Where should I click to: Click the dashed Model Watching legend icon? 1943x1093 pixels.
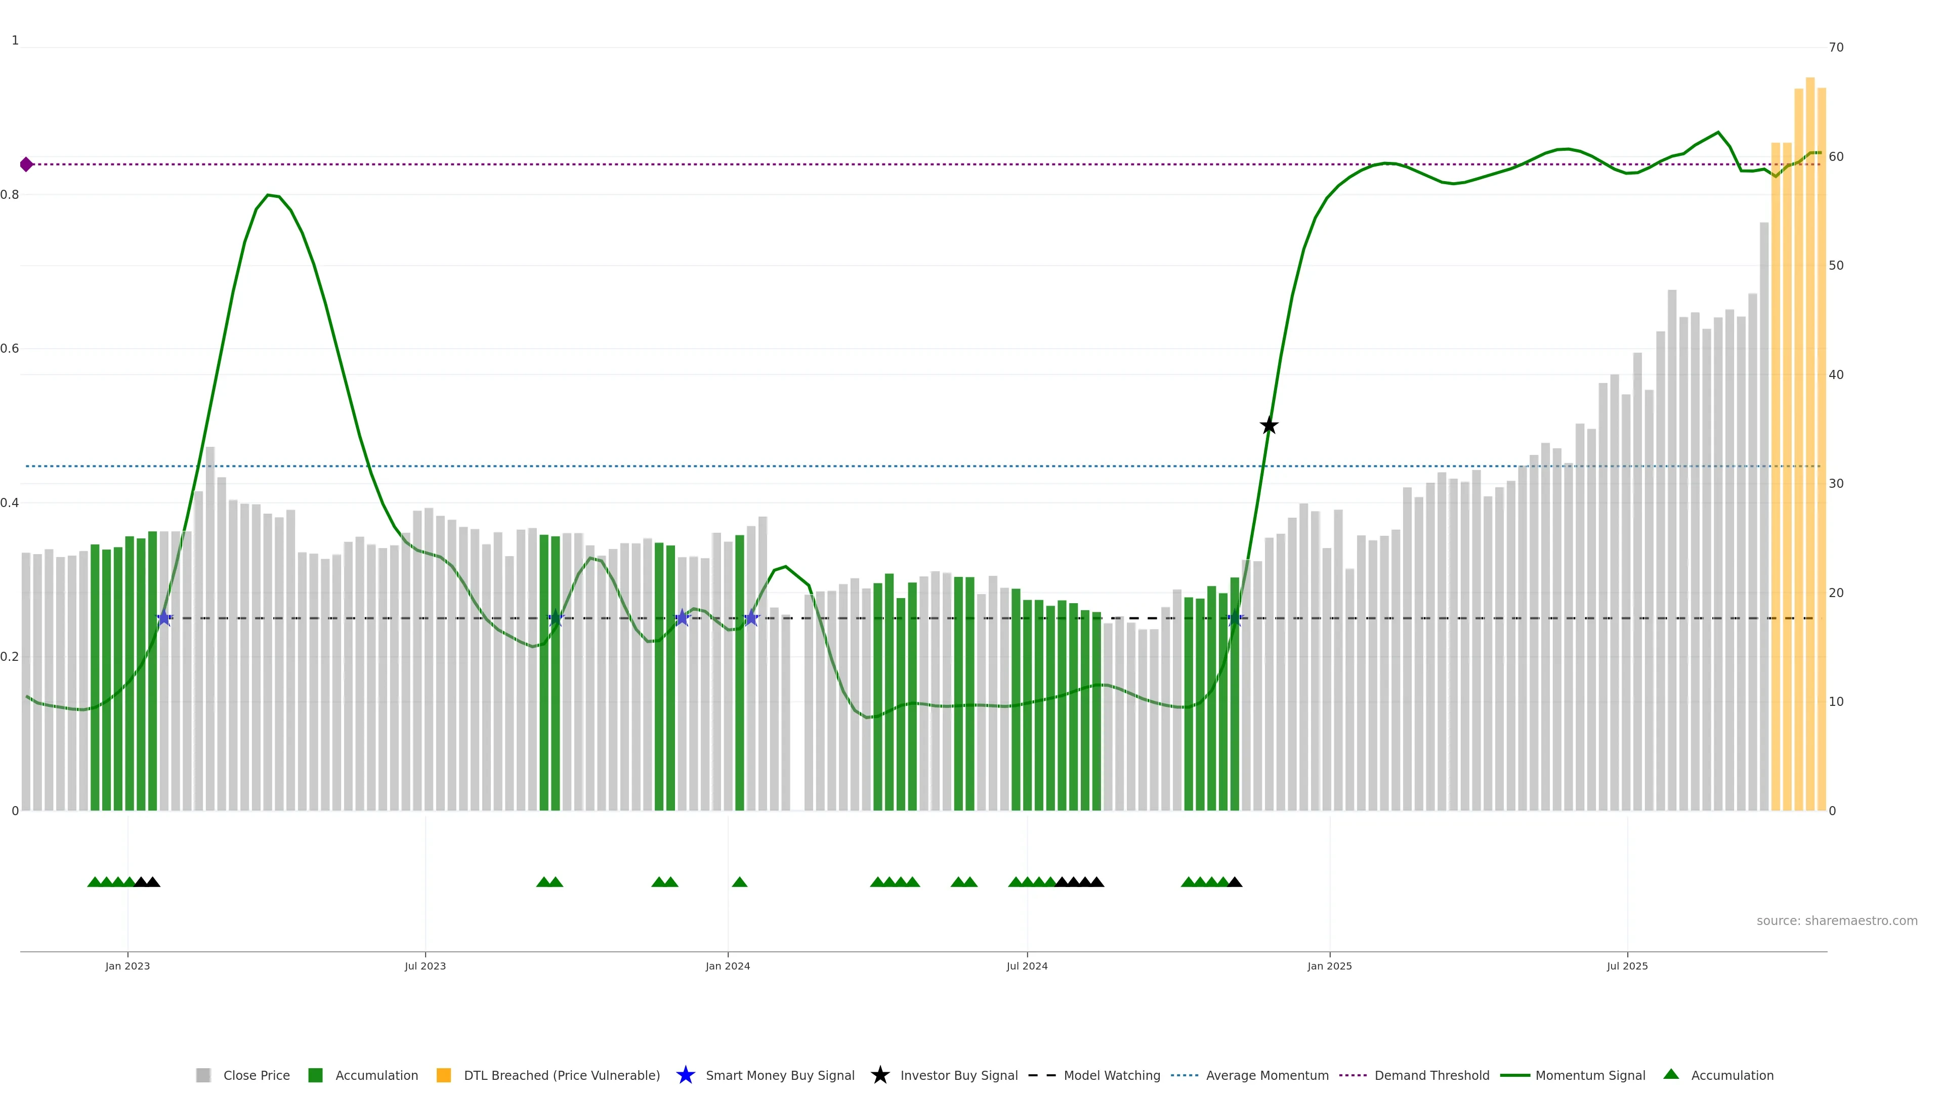pyautogui.click(x=1042, y=1075)
